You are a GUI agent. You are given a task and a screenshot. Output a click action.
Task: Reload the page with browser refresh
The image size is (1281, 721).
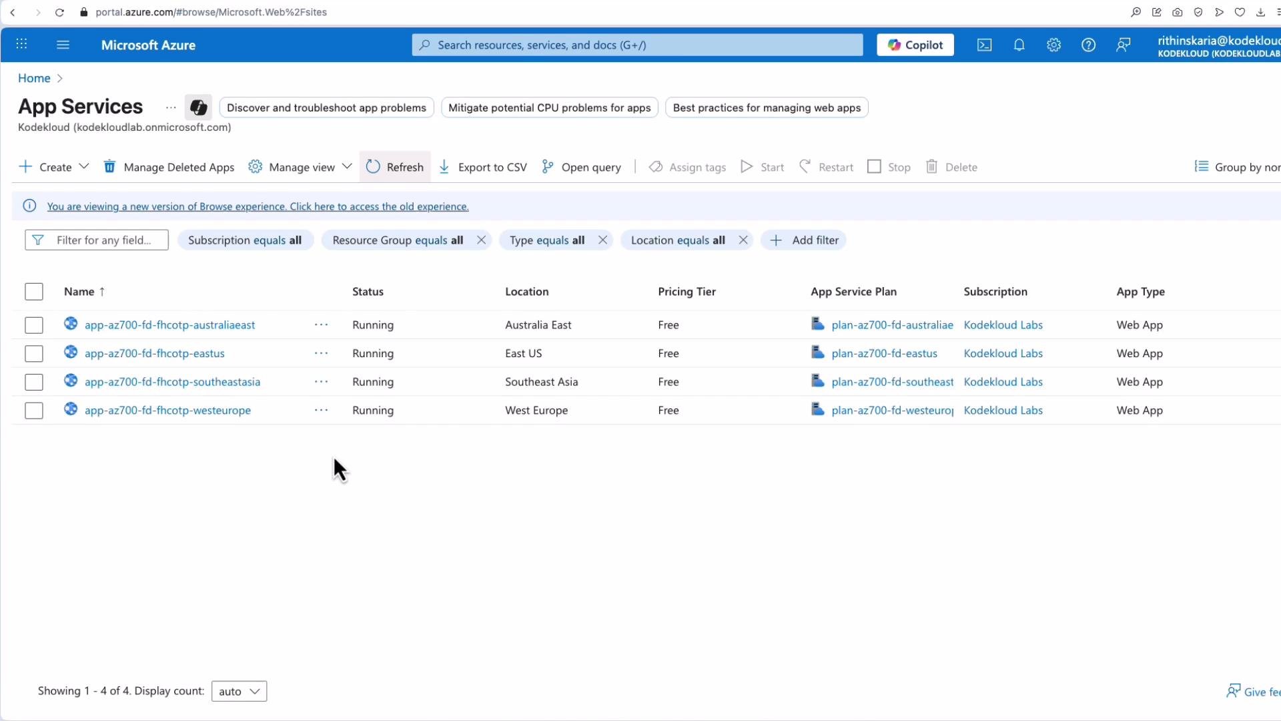59,12
